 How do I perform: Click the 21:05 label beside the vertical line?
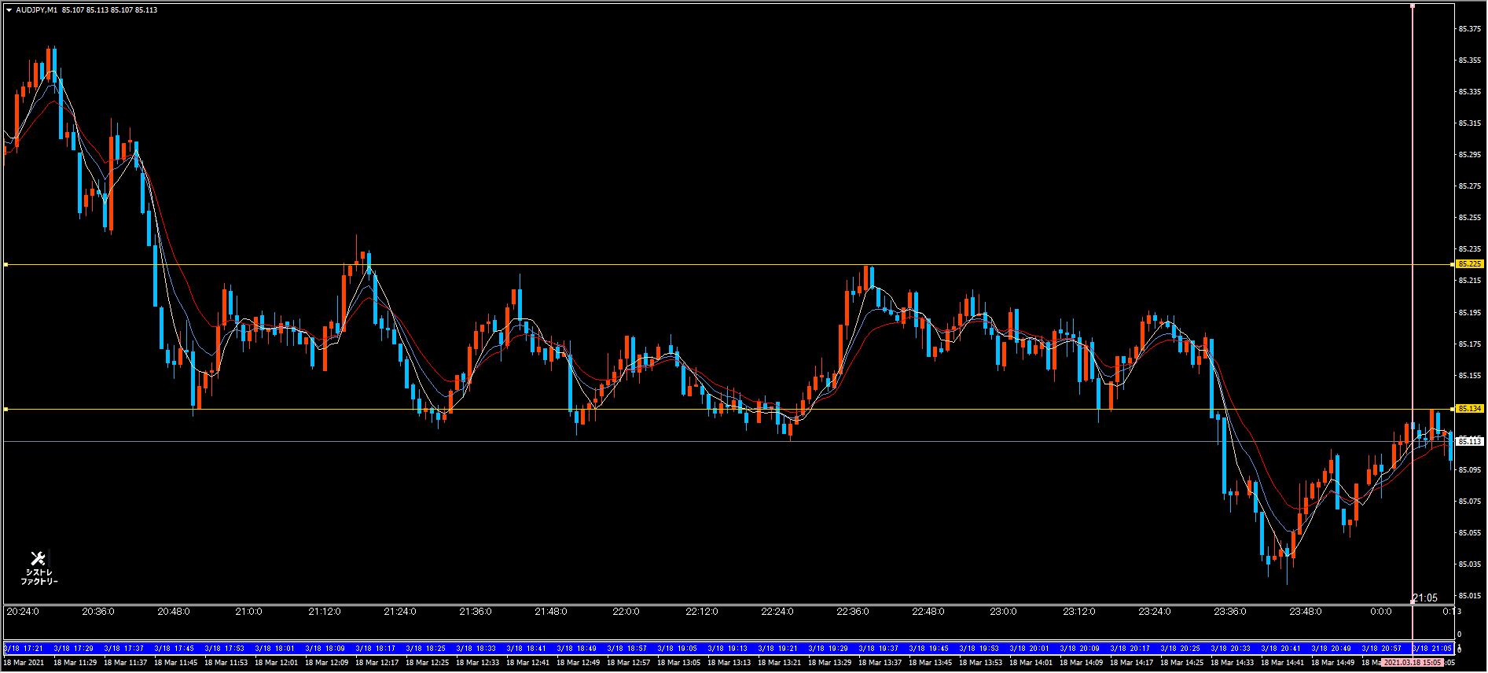1425,598
